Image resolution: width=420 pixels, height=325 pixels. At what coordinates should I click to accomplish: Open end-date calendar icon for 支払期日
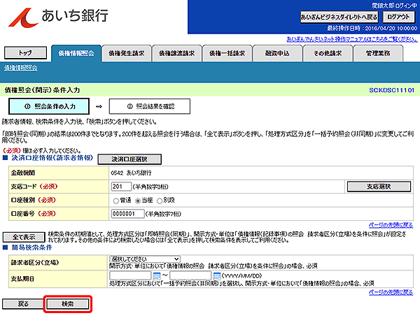[217, 275]
